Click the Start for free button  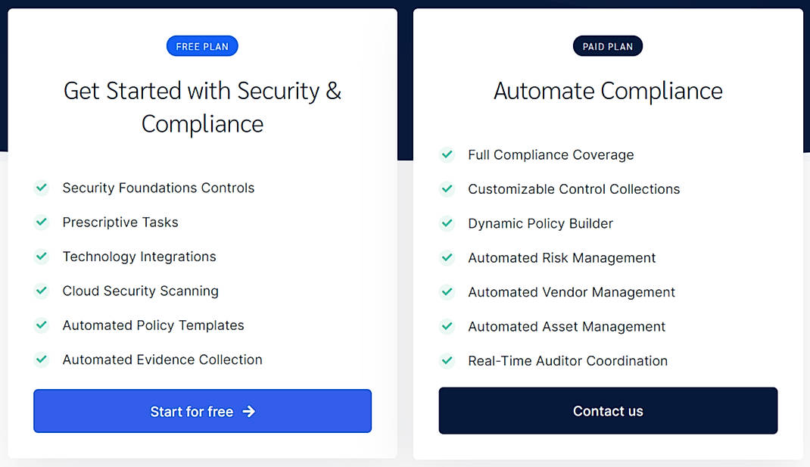click(x=202, y=411)
